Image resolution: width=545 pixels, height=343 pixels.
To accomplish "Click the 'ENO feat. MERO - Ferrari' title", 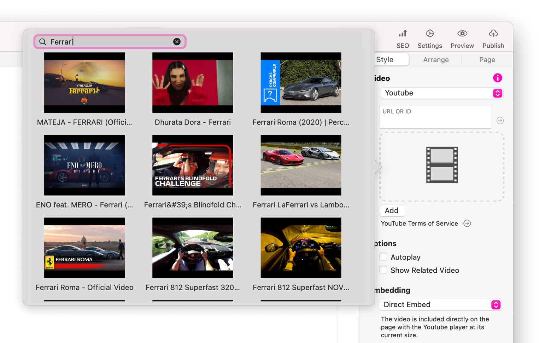I will point(84,205).
